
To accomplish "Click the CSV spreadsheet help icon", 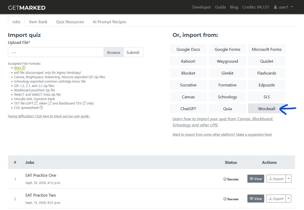I will 41,108.
